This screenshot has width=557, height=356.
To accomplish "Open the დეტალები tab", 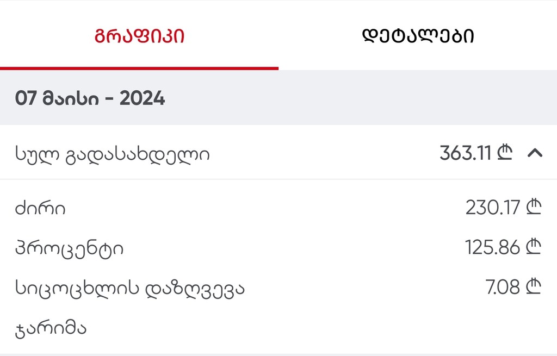I will click(x=418, y=36).
